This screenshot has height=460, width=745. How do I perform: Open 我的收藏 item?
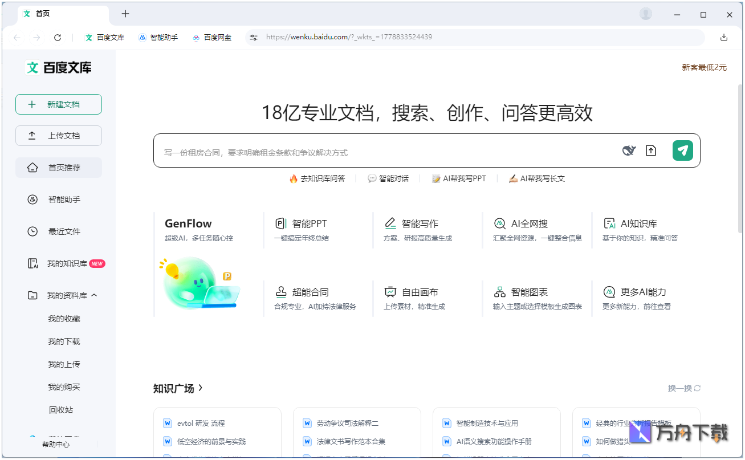click(x=64, y=319)
